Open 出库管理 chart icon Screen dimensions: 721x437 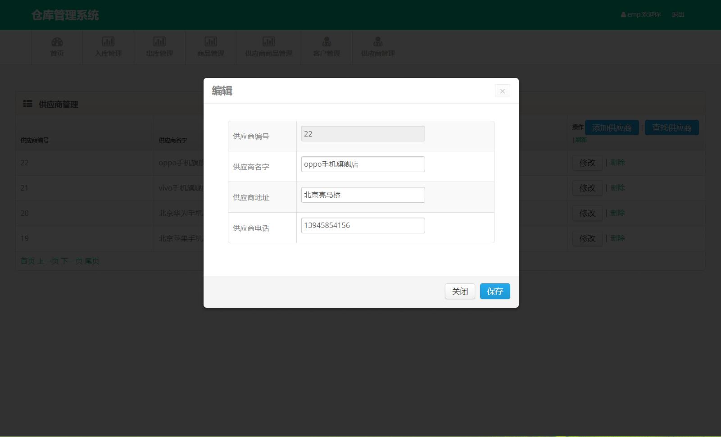(159, 41)
